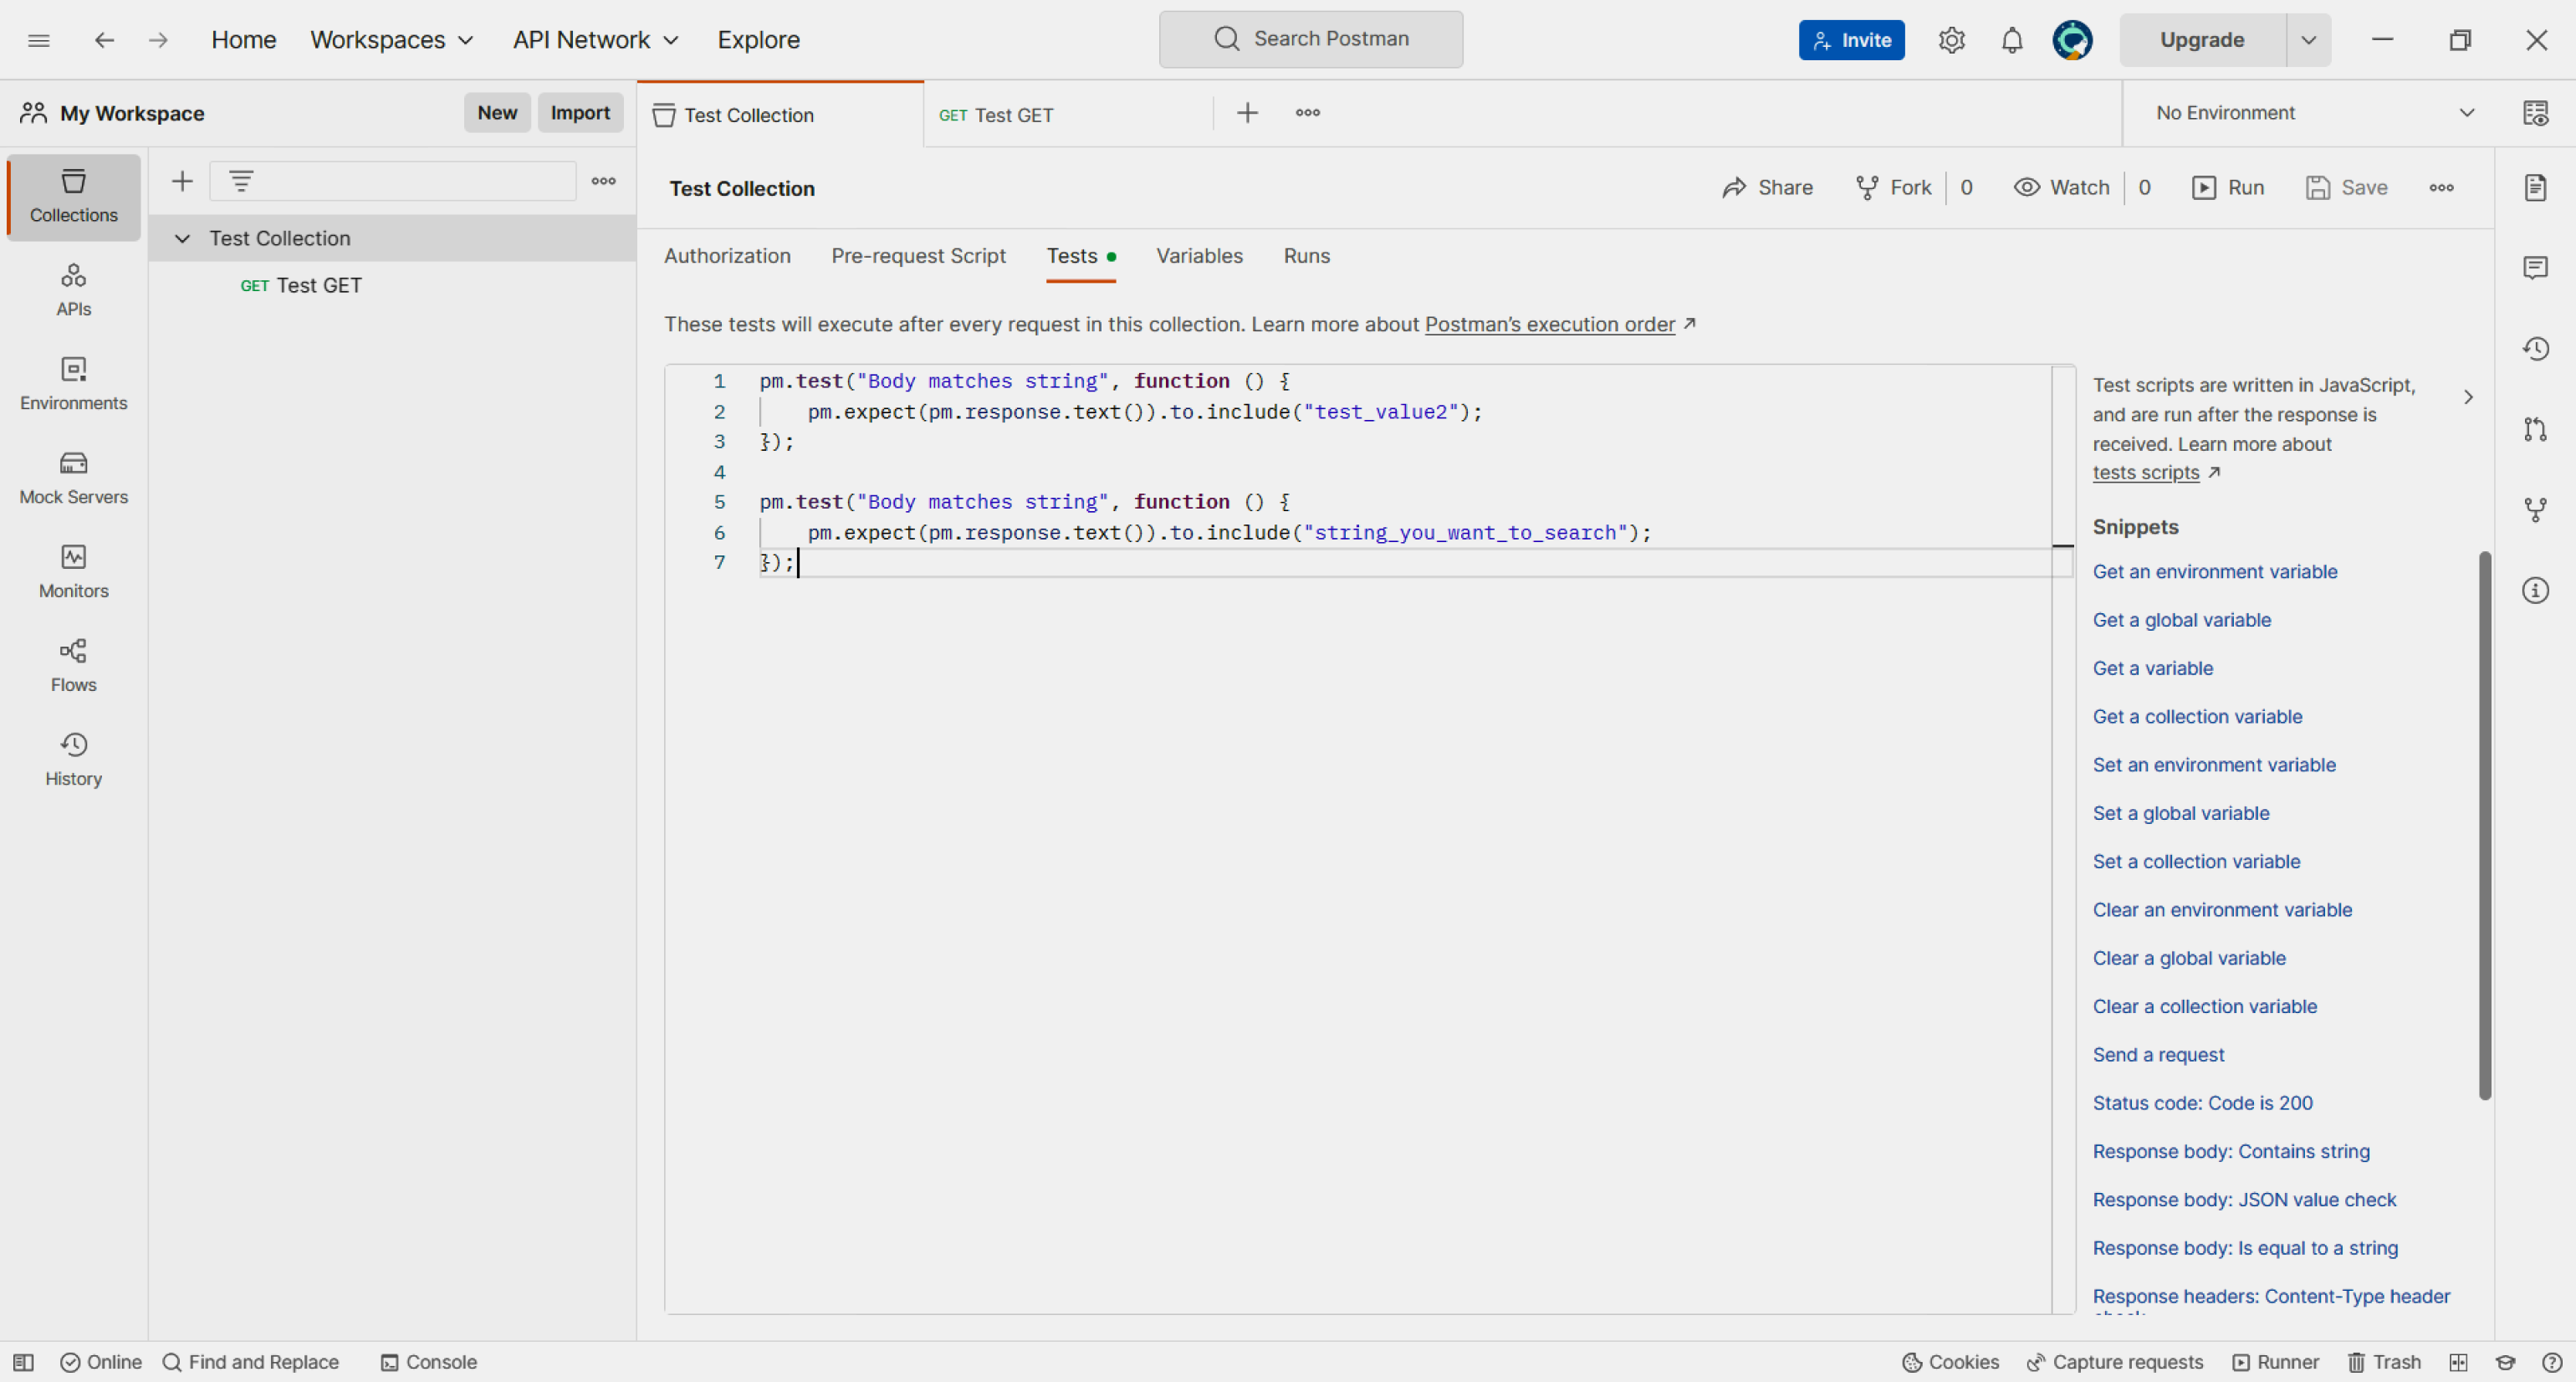Click the Run collection button
2576x1382 pixels.
click(2228, 188)
